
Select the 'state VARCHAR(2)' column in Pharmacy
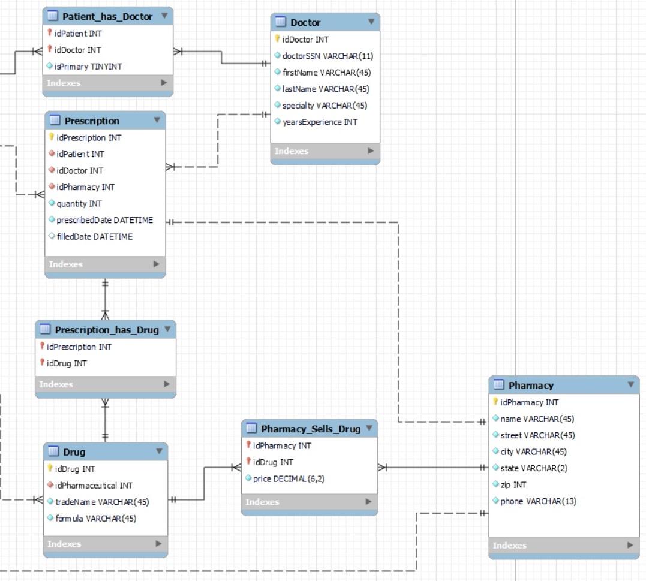tap(564, 468)
